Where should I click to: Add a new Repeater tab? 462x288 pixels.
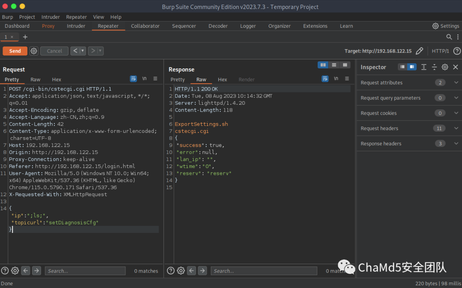point(25,37)
